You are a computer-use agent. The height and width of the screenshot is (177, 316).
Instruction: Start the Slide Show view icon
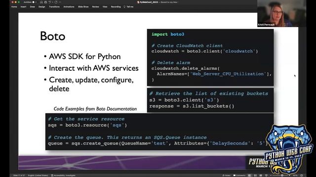(x=266, y=176)
